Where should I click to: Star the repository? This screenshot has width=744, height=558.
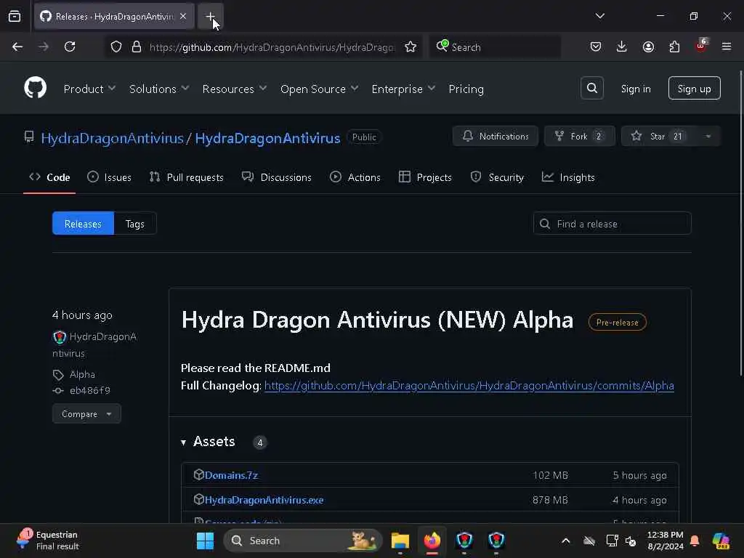pyautogui.click(x=659, y=136)
